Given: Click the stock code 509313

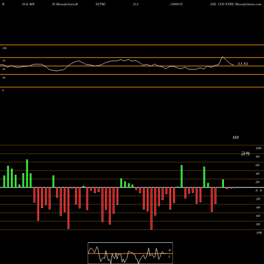Looking at the screenshot, I should tap(176, 4).
